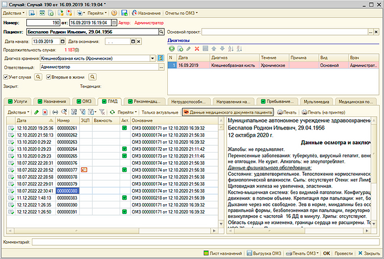Select document row number 000000377
This screenshot has width=384, height=259.
coord(67,170)
